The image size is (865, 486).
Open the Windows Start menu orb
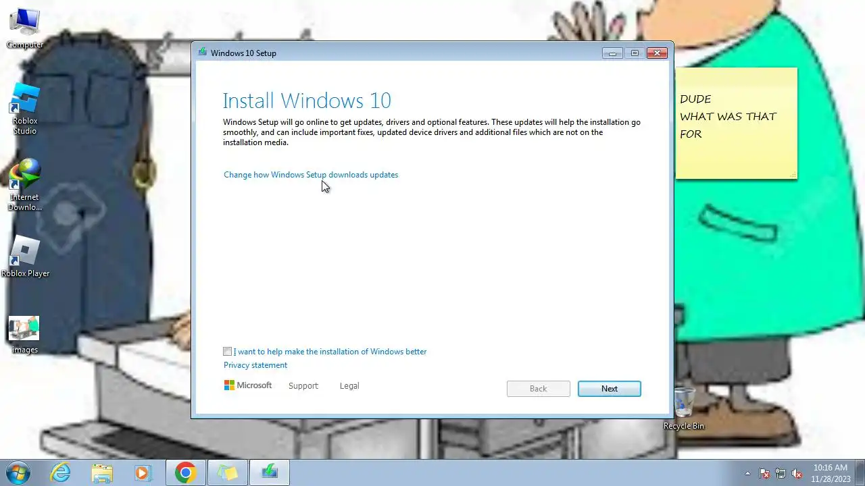(18, 473)
